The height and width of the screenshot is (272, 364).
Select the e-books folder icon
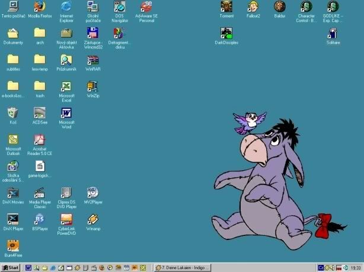[x=13, y=89]
